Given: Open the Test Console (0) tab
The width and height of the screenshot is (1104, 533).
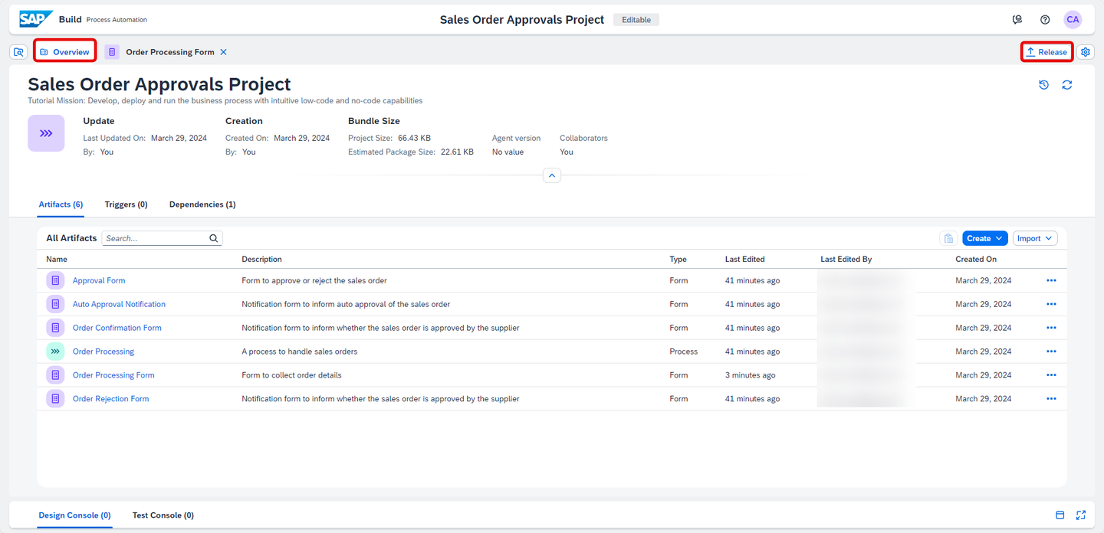Looking at the screenshot, I should pyautogui.click(x=163, y=515).
